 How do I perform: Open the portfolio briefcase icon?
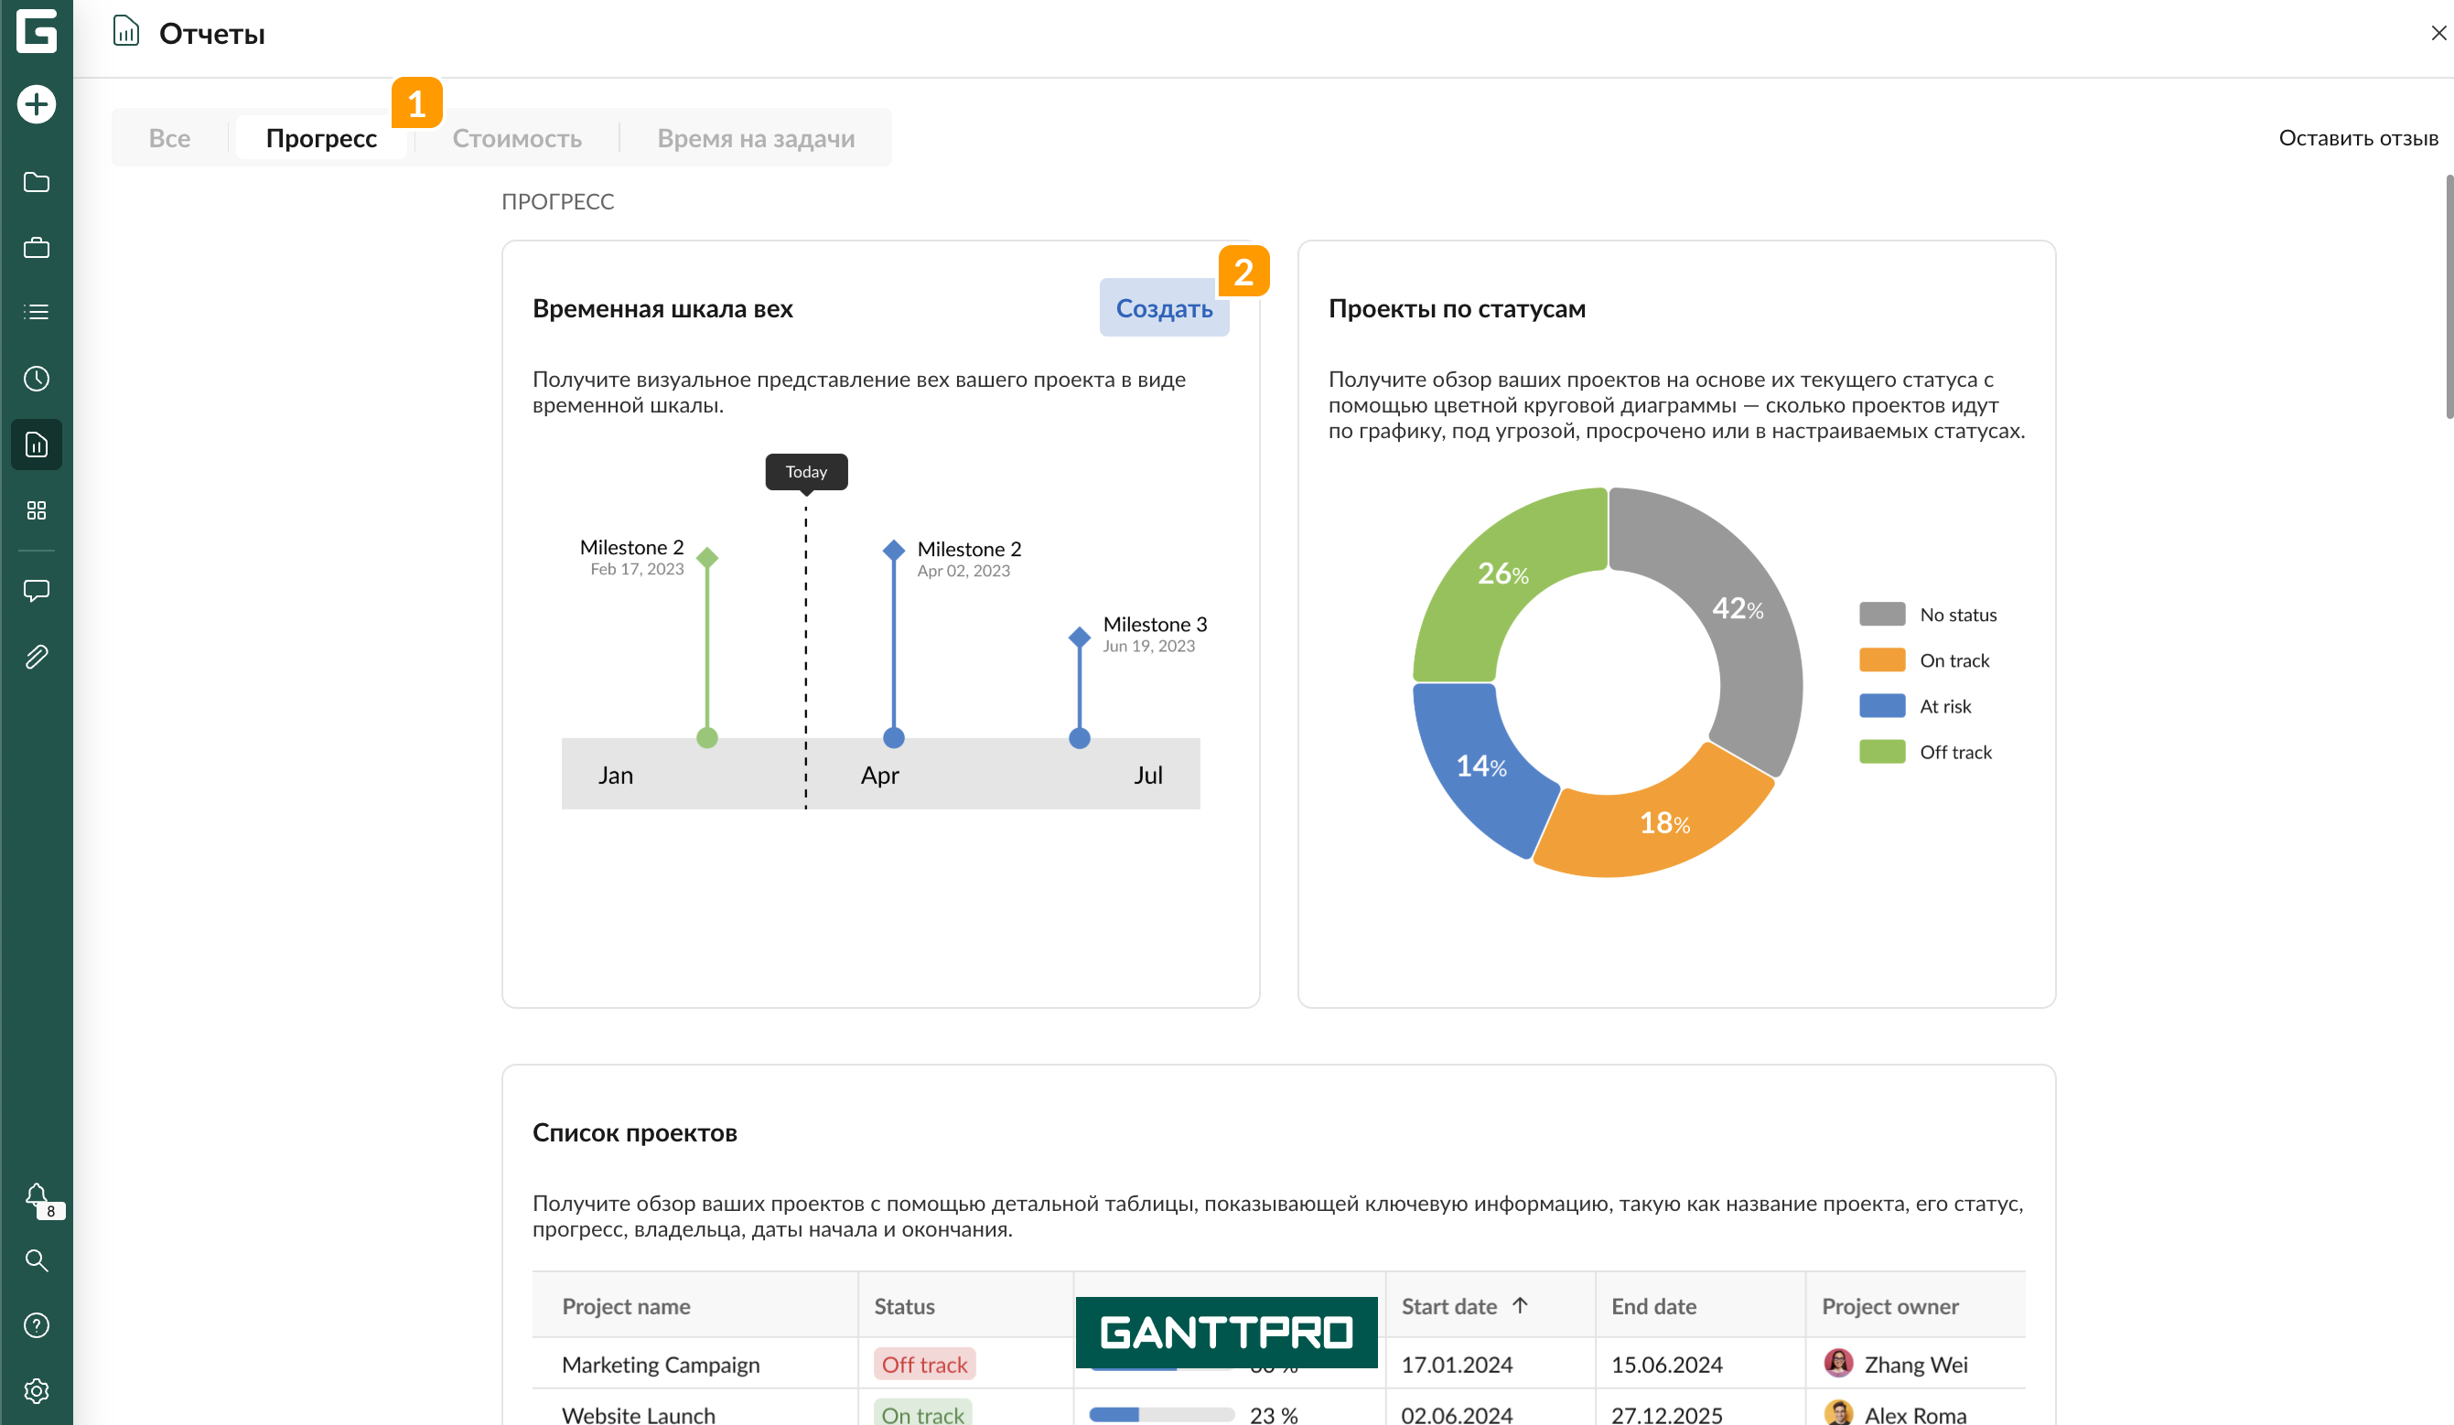[x=36, y=247]
